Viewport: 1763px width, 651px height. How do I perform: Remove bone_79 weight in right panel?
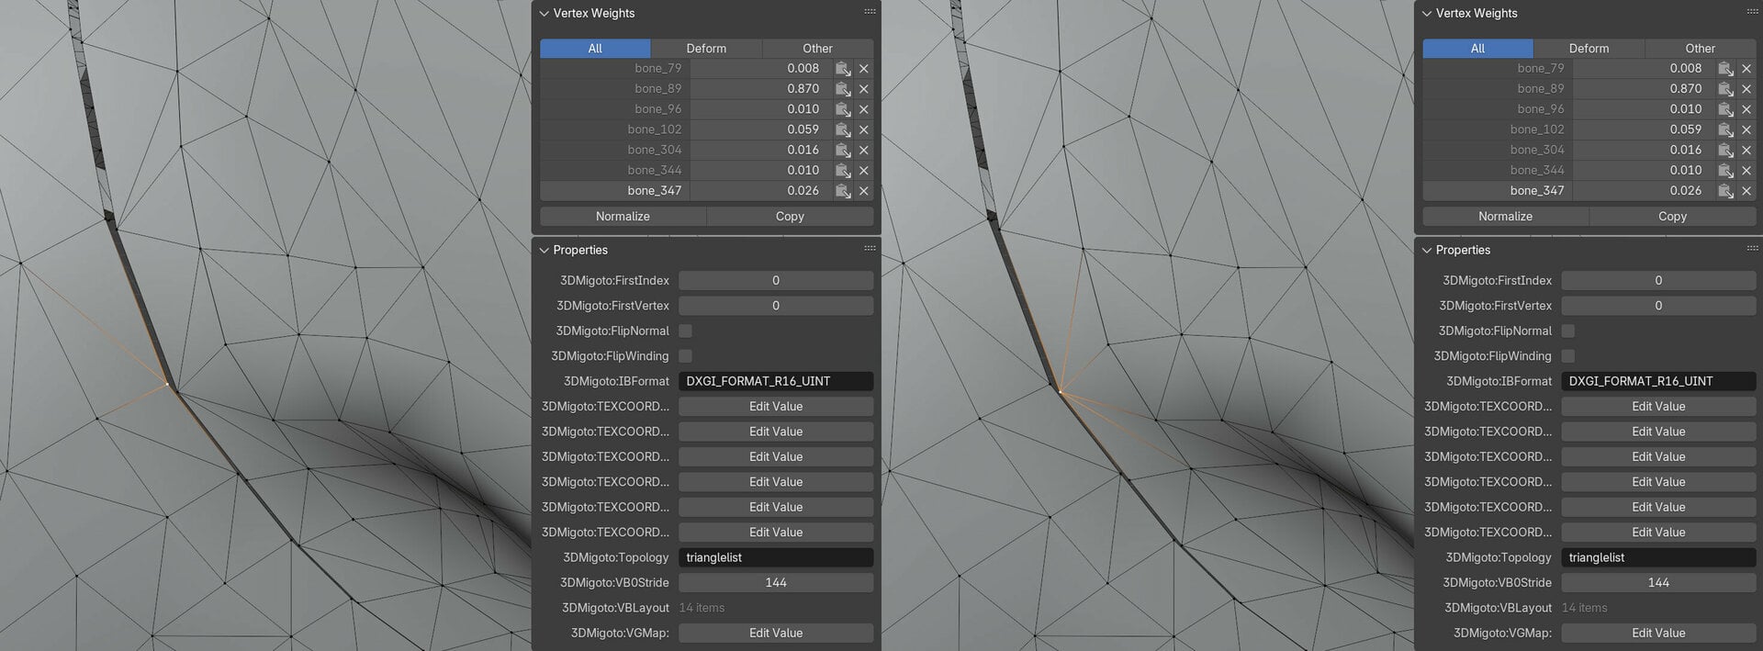(x=1746, y=69)
